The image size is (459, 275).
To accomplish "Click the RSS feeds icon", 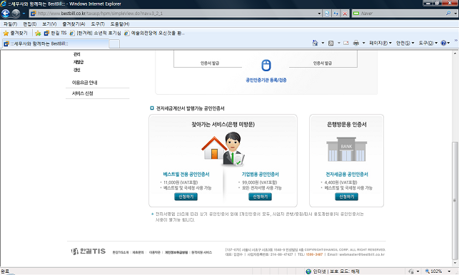I will pos(331,43).
